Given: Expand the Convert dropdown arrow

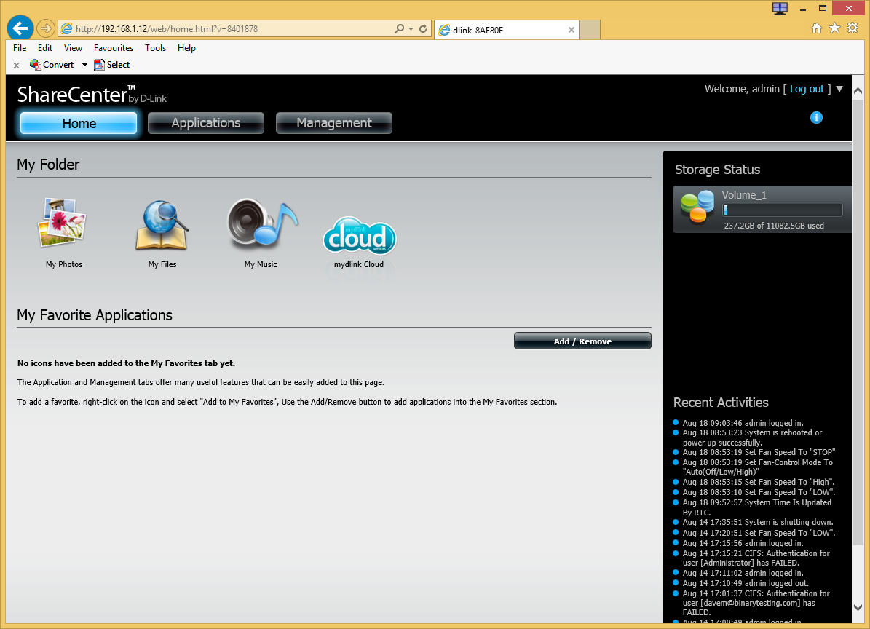Looking at the screenshot, I should click(x=84, y=65).
